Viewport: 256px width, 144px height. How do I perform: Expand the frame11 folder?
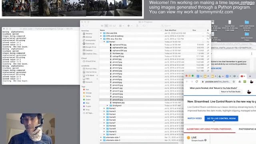[x=104, y=134]
